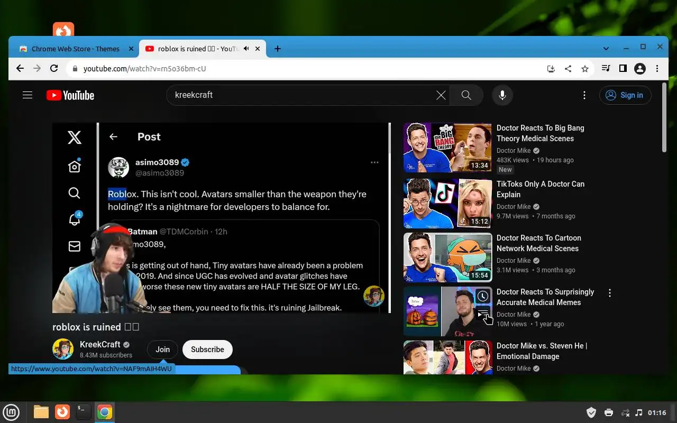This screenshot has width=677, height=423.
Task: Open options menu for Medical Memes video
Action: tap(610, 293)
